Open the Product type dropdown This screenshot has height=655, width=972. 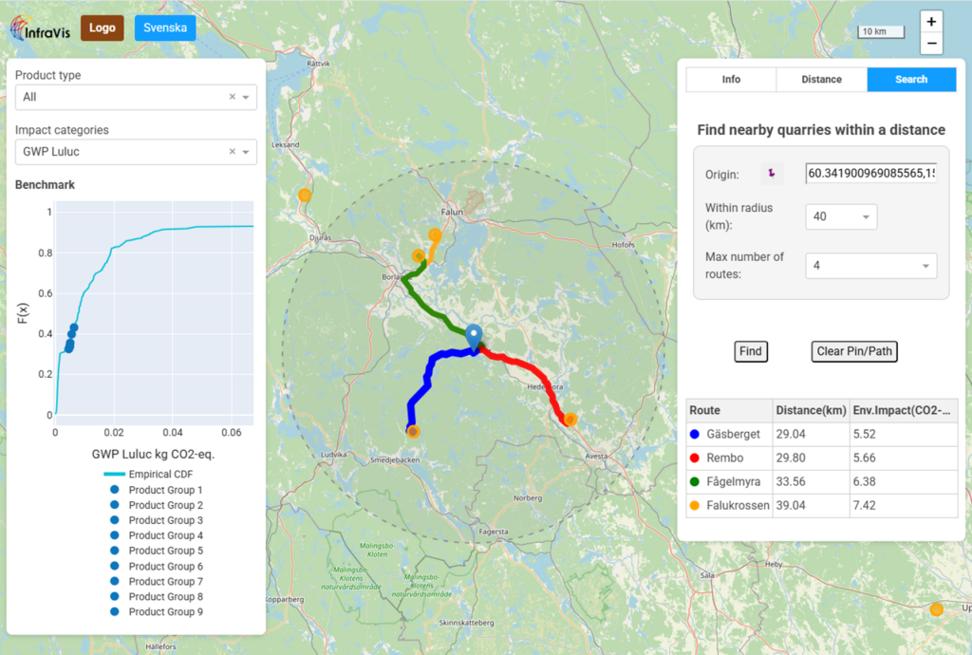point(247,97)
